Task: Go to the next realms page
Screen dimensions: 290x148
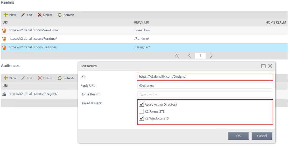Action: click(x=211, y=56)
